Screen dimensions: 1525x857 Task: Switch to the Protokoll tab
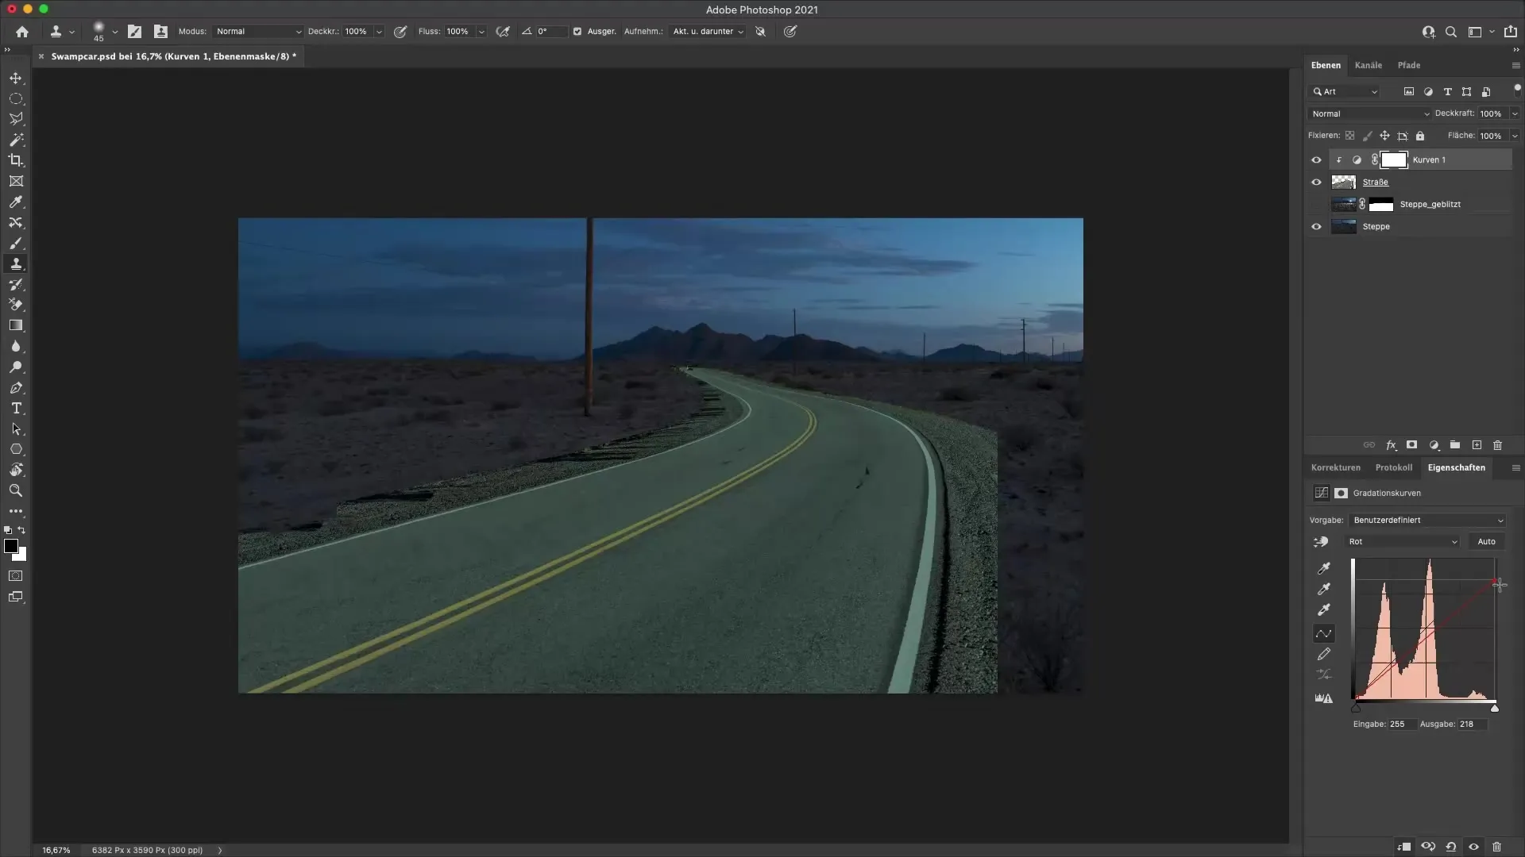pos(1393,467)
